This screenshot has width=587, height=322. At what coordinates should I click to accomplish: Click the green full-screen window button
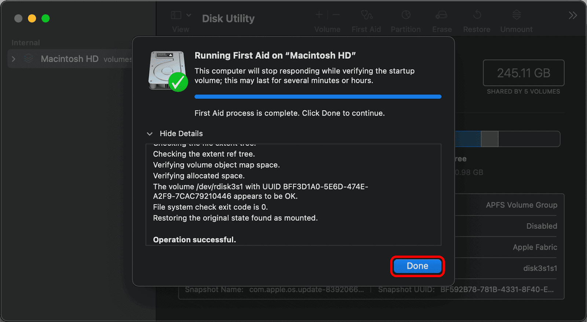coord(45,18)
